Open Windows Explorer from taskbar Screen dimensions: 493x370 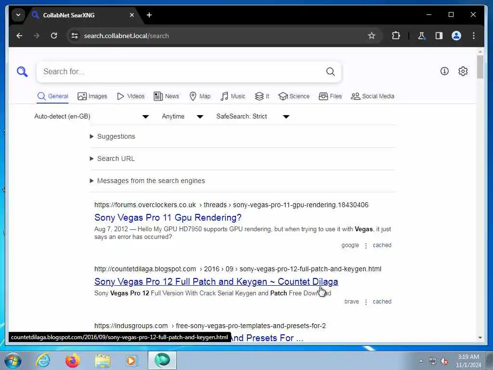click(x=103, y=360)
